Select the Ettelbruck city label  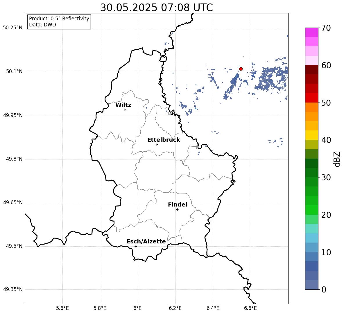[164, 140]
